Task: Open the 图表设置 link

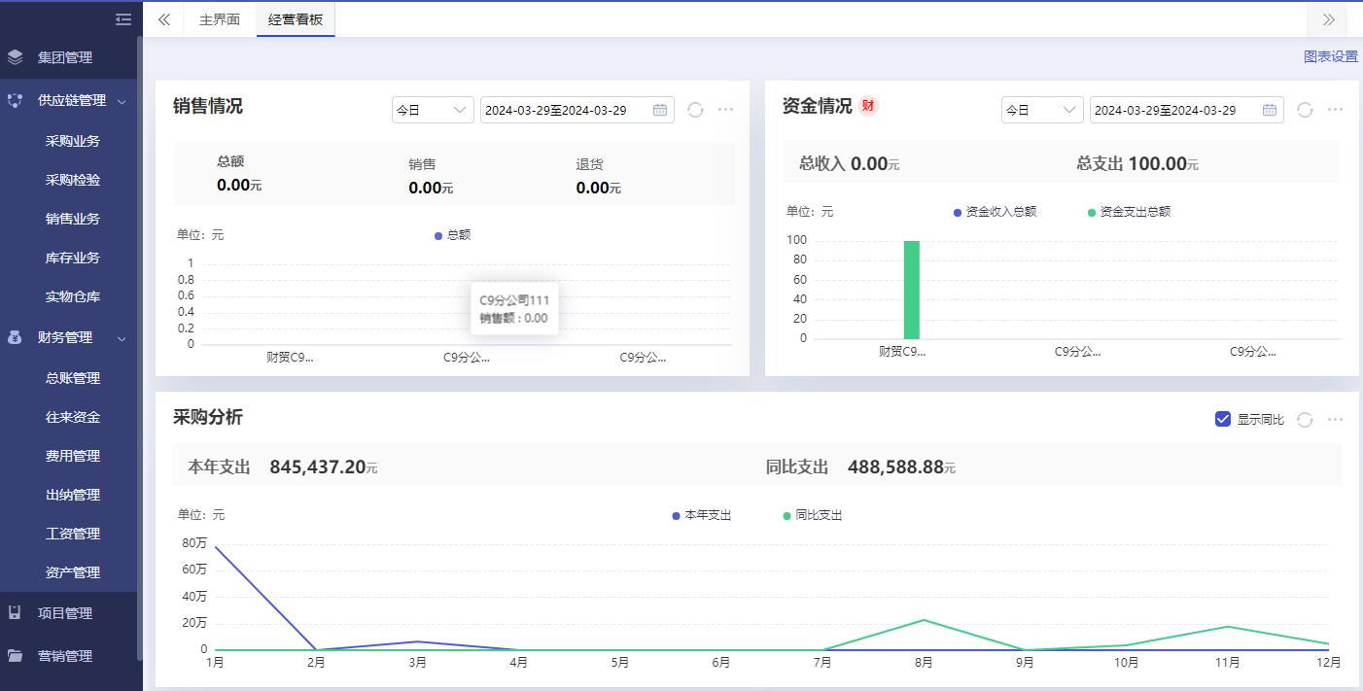Action: [1331, 56]
